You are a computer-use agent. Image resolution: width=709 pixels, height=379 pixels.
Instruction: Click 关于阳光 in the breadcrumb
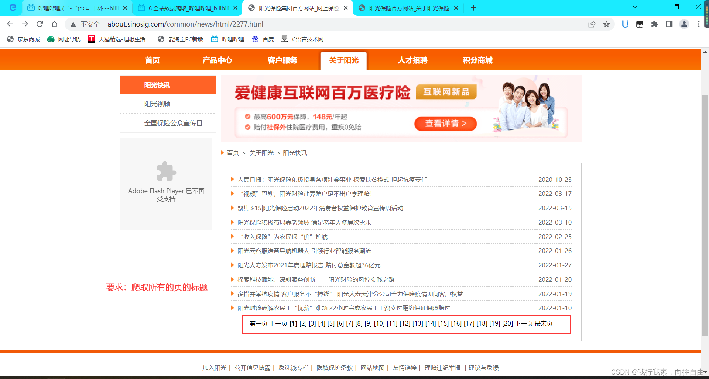pyautogui.click(x=261, y=153)
